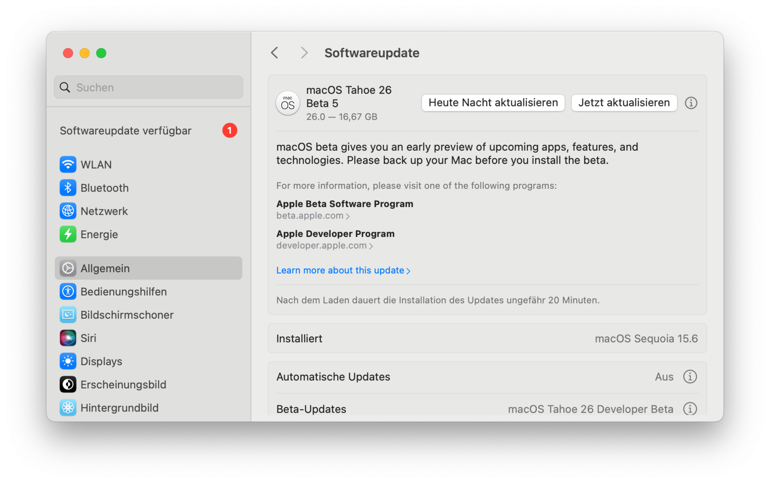Click the info icon next to Jetzt aktualisieren
Image resolution: width=770 pixels, height=483 pixels.
coord(691,103)
